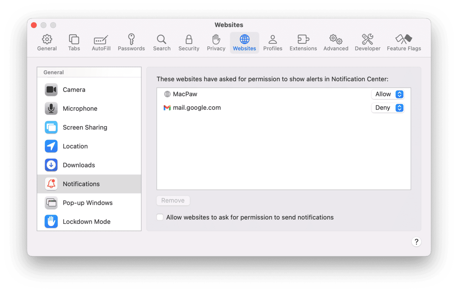Open MacPaw Allow permission dropdown

(x=388, y=94)
